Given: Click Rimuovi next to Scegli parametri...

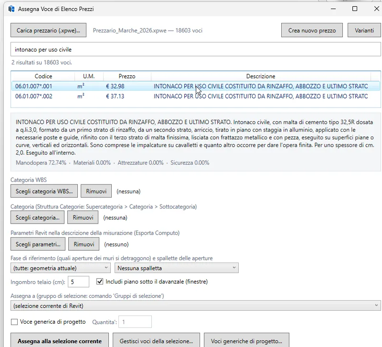Looking at the screenshot, I should coord(84,244).
